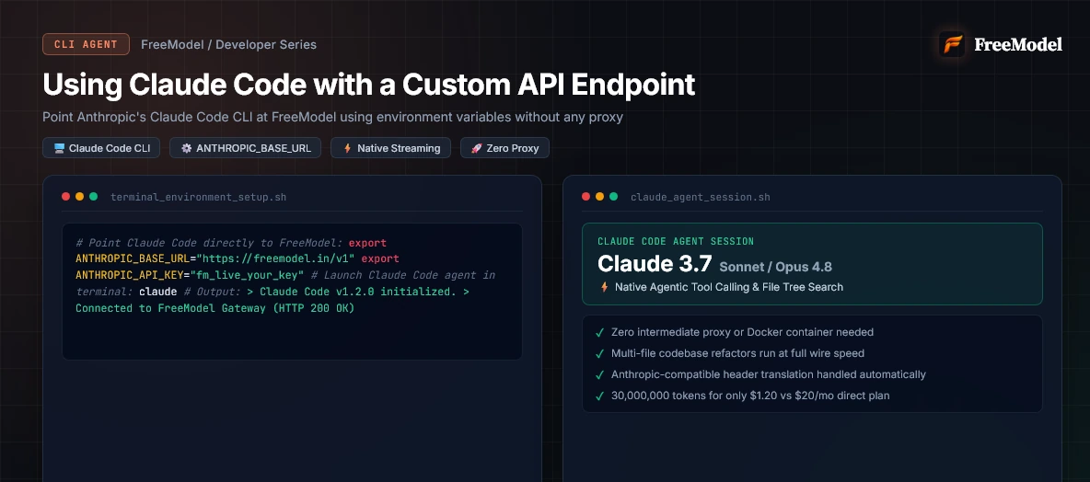Image resolution: width=1090 pixels, height=482 pixels.
Task: Click checkmark beside Anthropic-compatible header translation
Action: point(600,375)
